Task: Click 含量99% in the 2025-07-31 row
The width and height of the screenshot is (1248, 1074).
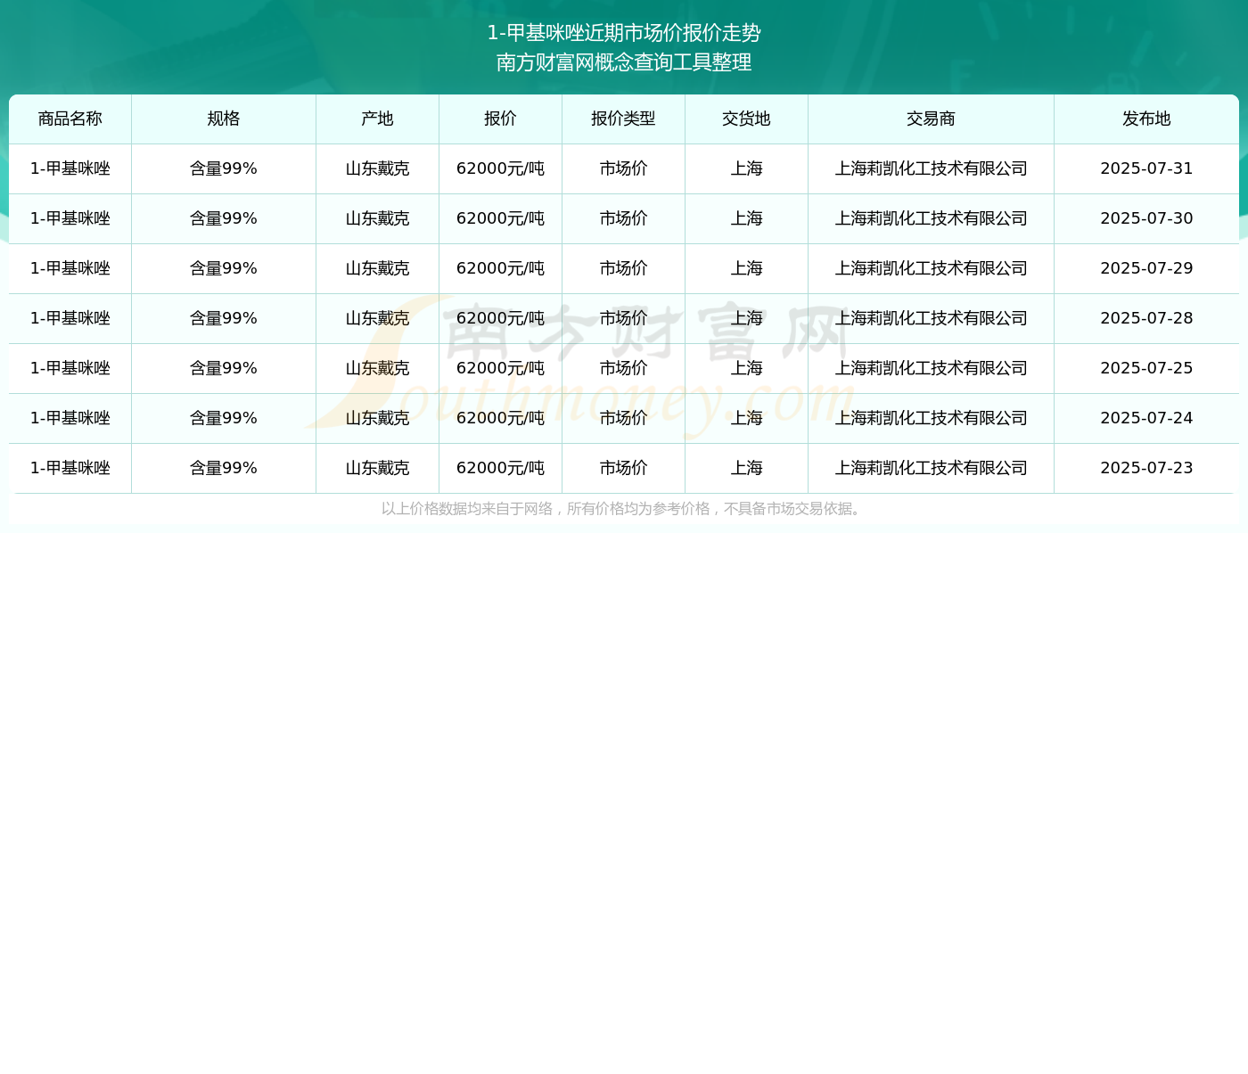Action: coord(224,168)
